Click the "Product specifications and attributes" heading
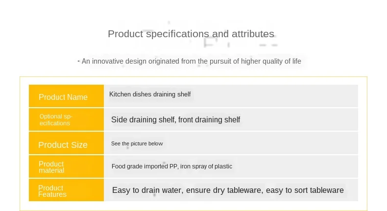The image size is (387, 211). click(x=191, y=34)
